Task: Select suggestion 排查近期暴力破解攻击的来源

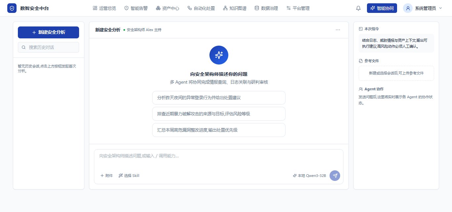Action: [x=219, y=114]
